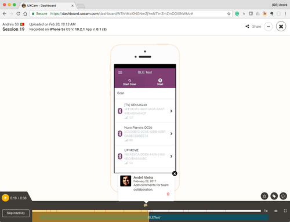
Task: Go to the browser home page
Action: point(26,14)
